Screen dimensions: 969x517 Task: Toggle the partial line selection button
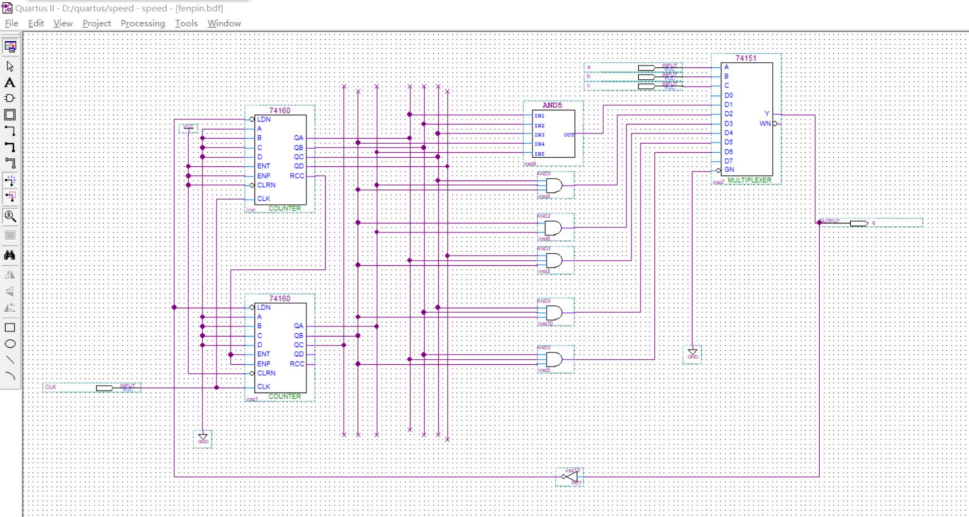pyautogui.click(x=10, y=197)
